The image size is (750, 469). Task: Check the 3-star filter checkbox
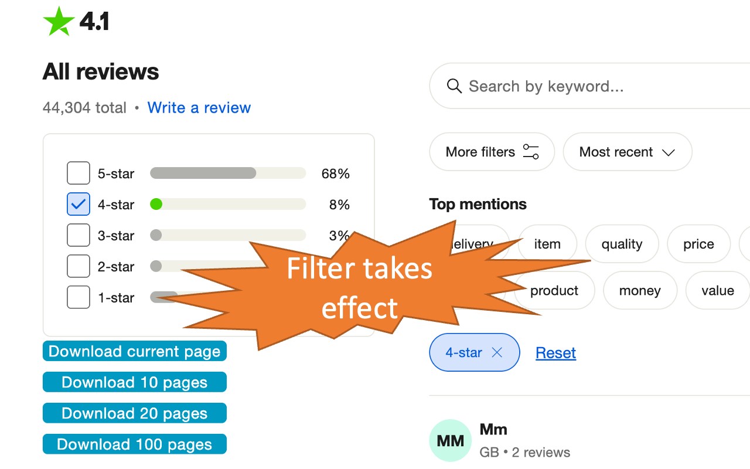78,235
